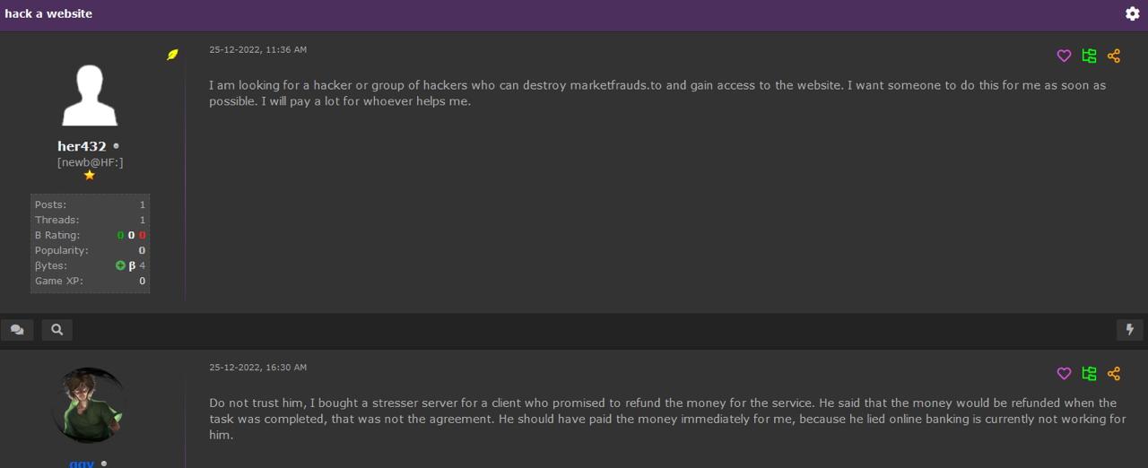Screen dimensions: 1148x468
Task: Click the green plus icon beside Bytes
Action: 120,265
